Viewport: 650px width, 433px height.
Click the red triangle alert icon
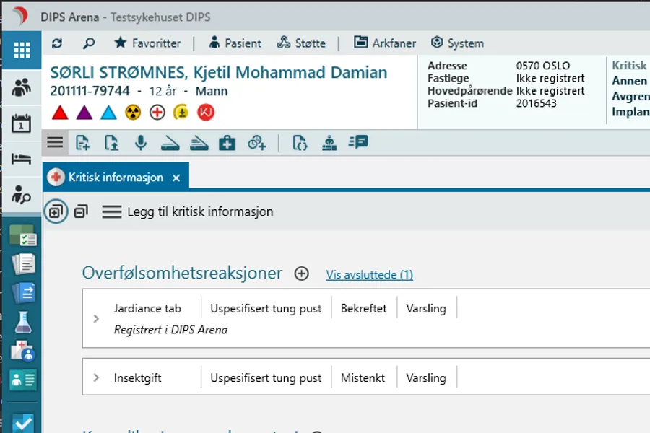pos(60,113)
